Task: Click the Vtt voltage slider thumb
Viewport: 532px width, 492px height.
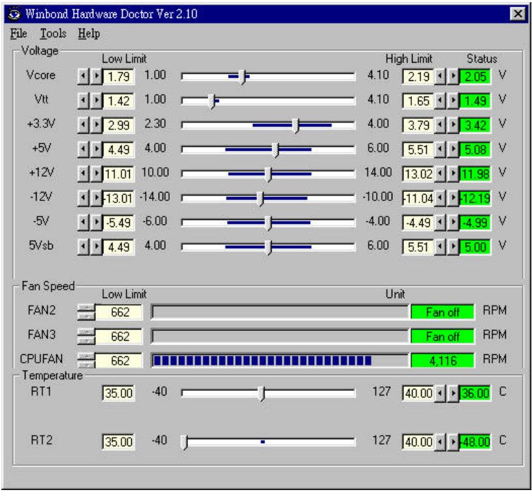Action: (211, 101)
